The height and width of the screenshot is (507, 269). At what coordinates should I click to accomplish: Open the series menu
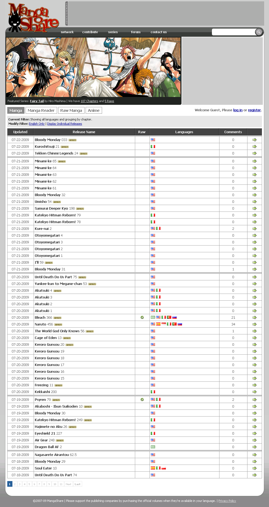click(x=113, y=32)
